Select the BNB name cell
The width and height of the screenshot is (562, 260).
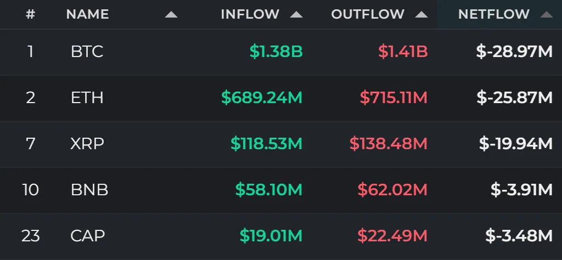89,190
